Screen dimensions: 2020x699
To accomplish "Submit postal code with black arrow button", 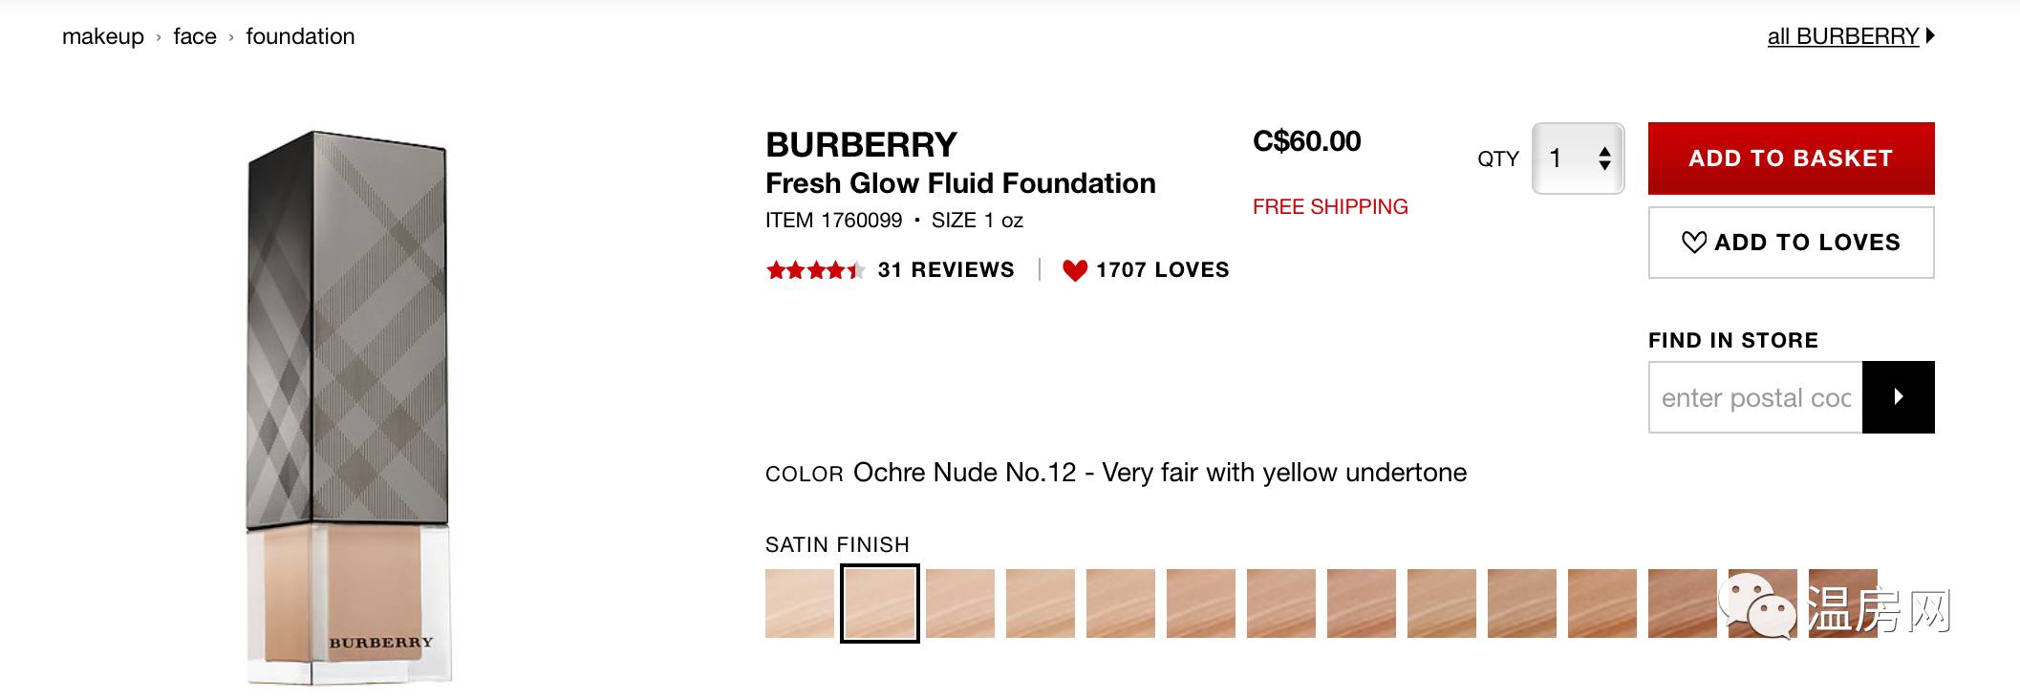I will click(1898, 397).
